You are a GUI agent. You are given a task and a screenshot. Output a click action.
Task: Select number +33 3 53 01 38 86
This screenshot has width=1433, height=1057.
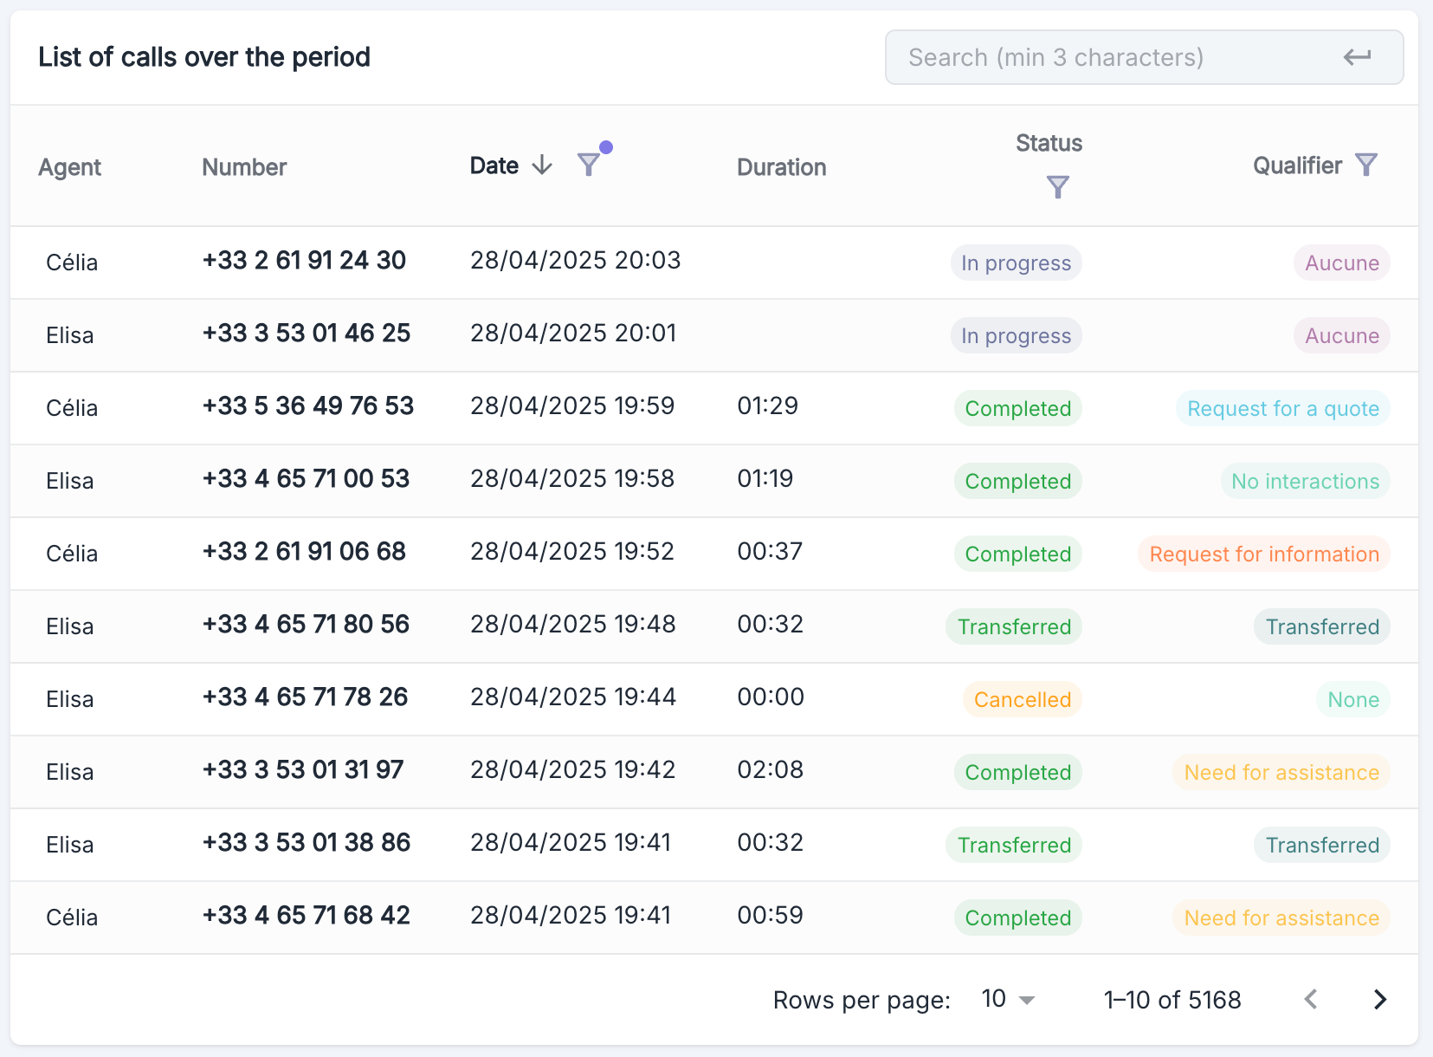(x=307, y=842)
